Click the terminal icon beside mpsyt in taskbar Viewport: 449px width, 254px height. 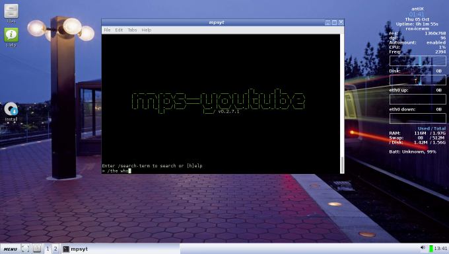[x=66, y=249]
